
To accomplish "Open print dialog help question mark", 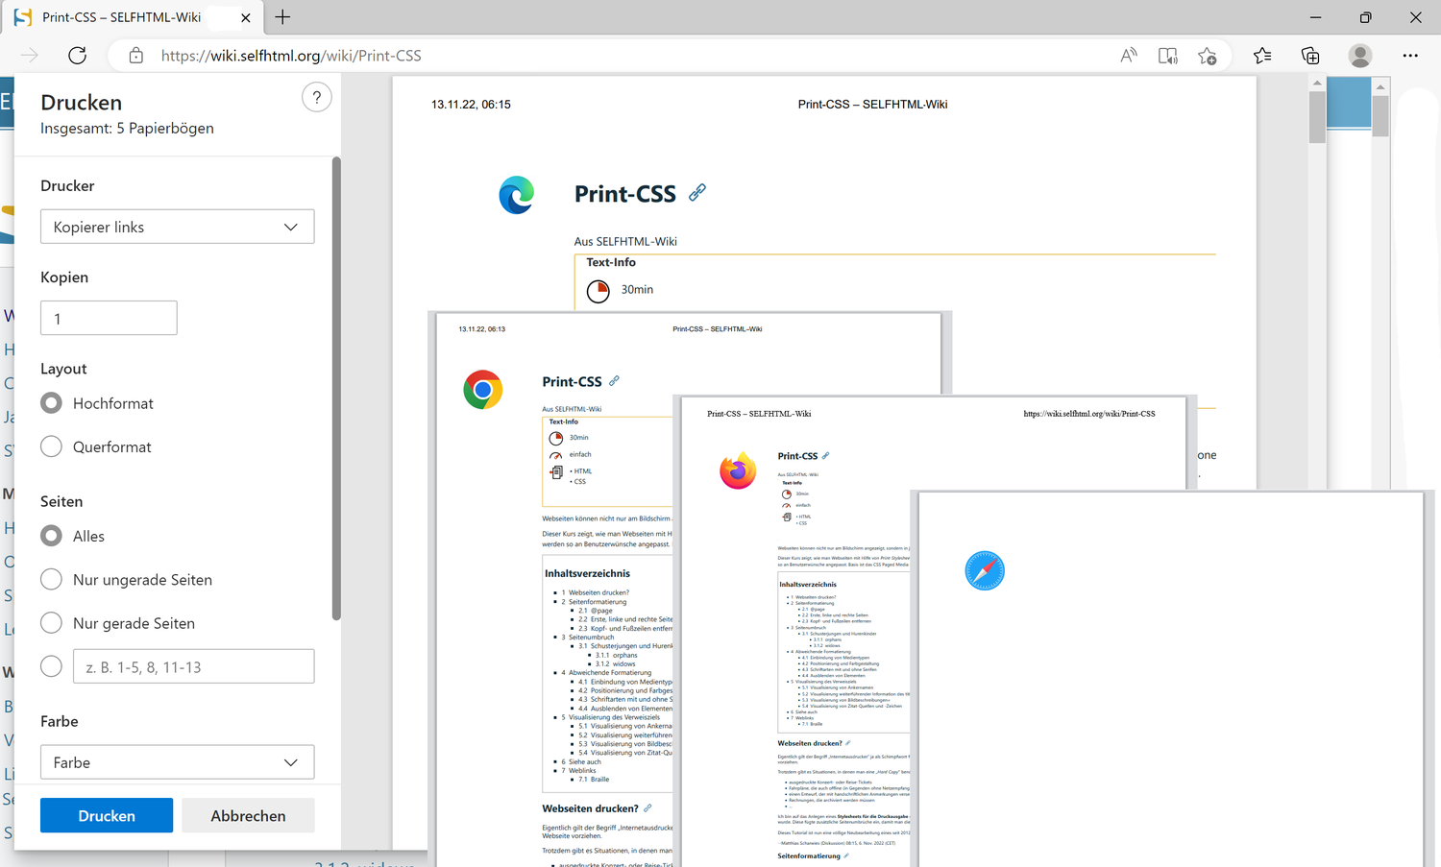I will coord(317,97).
